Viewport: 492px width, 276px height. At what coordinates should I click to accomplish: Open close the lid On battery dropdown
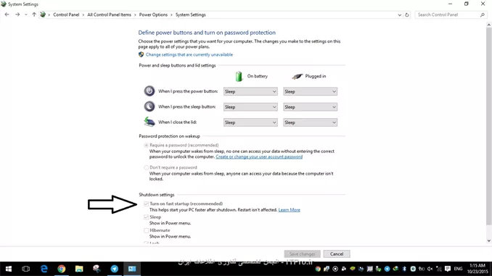click(x=250, y=122)
